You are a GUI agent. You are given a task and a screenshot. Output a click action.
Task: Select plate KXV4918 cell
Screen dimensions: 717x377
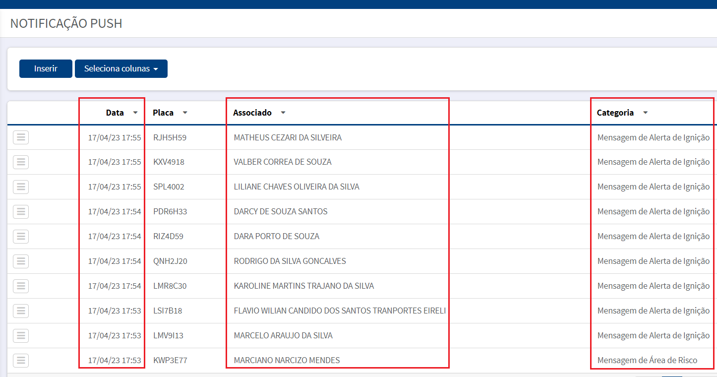coord(169,162)
